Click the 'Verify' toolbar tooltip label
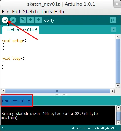The image size is (121, 131). (49, 21)
